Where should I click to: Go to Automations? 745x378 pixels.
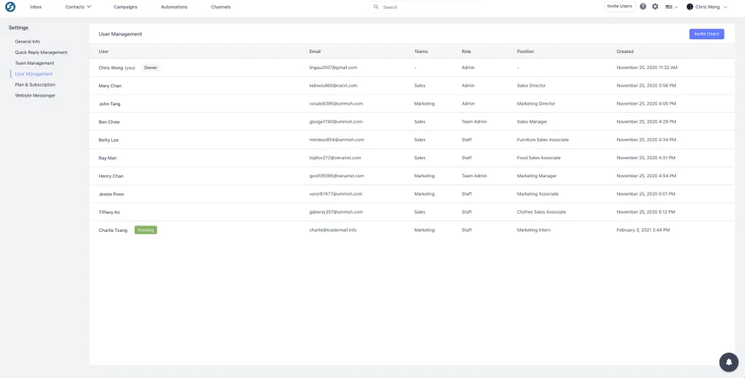[x=174, y=7]
